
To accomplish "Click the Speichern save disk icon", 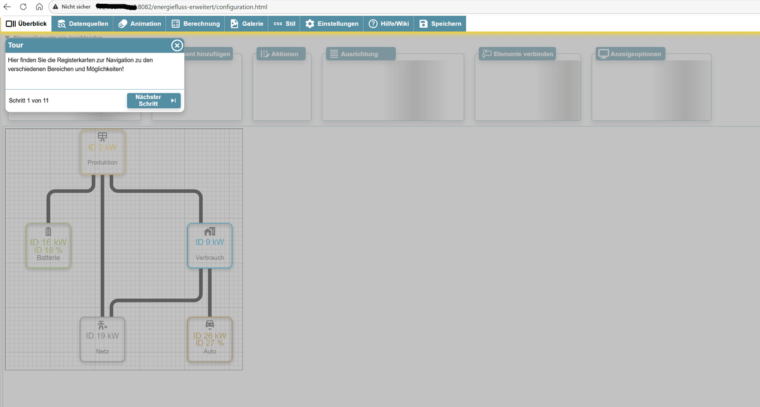I will (x=422, y=23).
